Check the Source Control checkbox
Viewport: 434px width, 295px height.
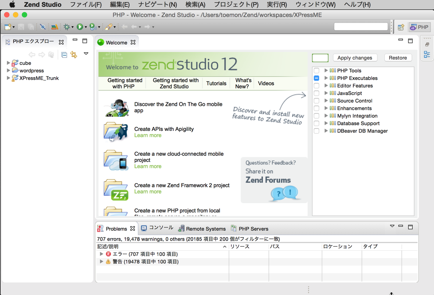pyautogui.click(x=317, y=101)
